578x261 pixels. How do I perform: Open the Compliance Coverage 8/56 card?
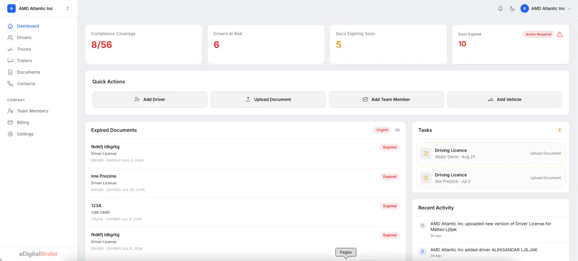tap(143, 44)
